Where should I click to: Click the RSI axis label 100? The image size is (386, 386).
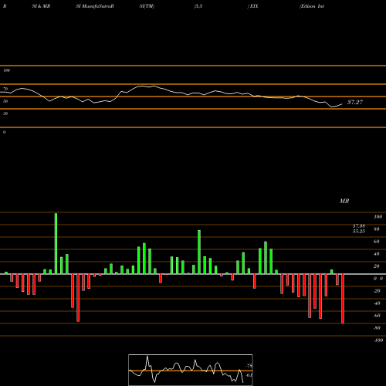[x=6, y=70]
